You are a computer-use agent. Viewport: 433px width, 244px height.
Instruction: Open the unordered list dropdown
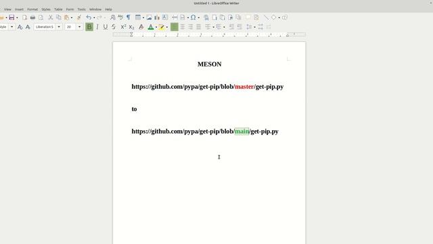tap(214, 27)
